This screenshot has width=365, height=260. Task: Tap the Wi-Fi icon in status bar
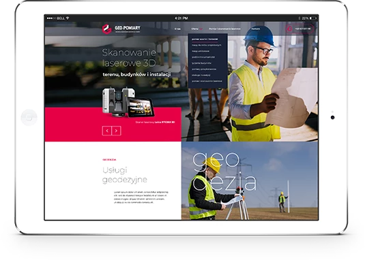coord(68,18)
